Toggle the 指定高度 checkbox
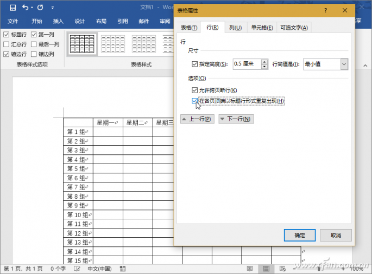Image resolution: width=372 pixels, height=274 pixels. [194, 64]
